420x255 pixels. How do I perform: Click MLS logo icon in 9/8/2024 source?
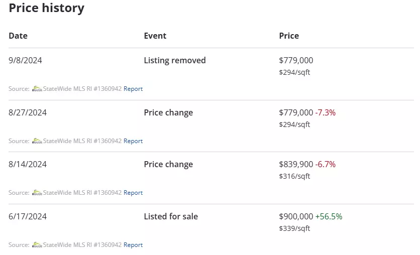pos(37,89)
